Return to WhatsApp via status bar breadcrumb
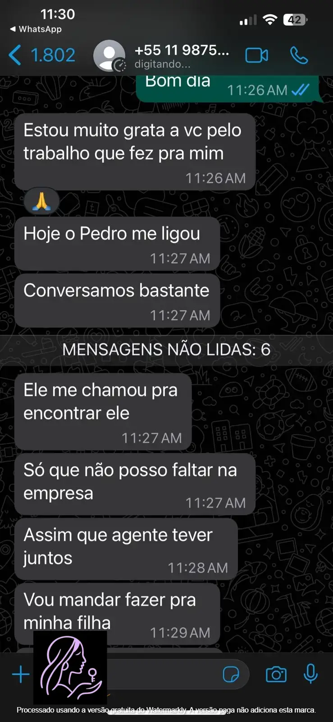 (36, 29)
